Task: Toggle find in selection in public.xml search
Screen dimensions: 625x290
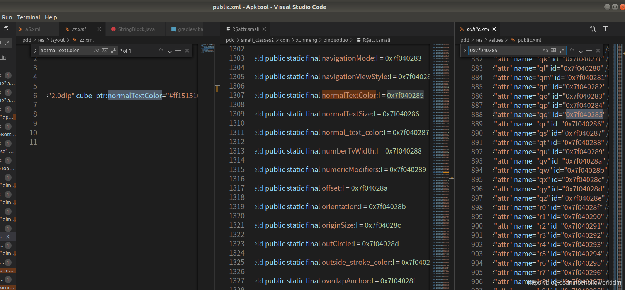Action: 589,51
